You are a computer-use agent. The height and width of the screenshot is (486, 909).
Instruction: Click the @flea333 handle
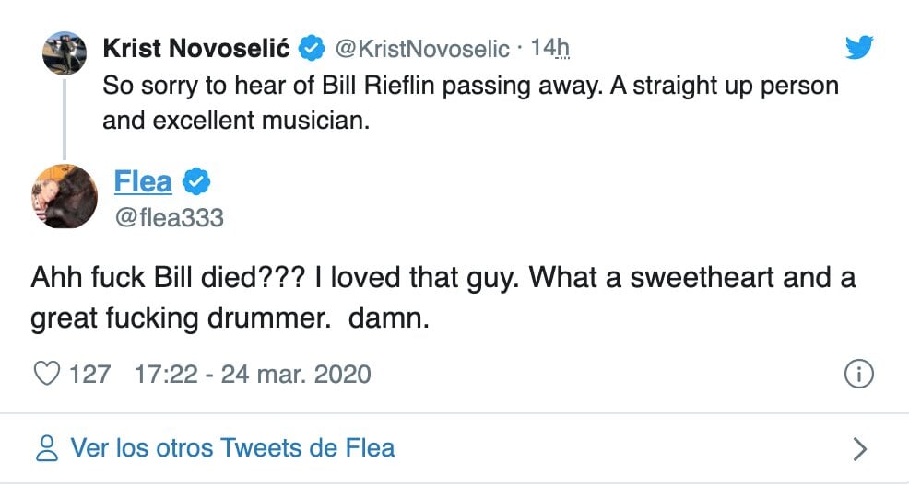[169, 217]
